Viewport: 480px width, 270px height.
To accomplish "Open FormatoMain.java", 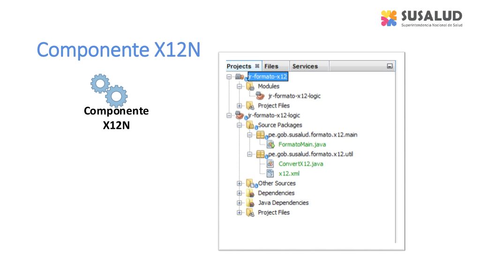I will 302,144.
